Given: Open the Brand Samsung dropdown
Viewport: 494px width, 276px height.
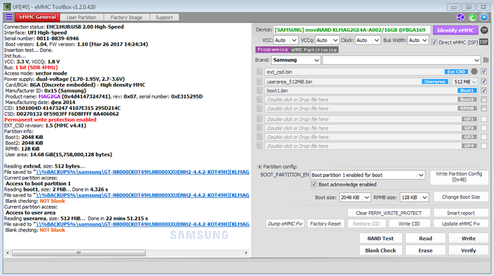Looking at the screenshot, I should point(296,60).
